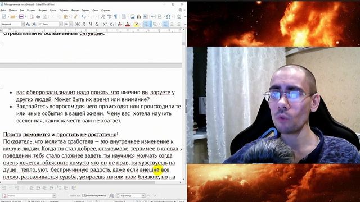
Task: Open the Сервис menu
Action: coord(85,10)
